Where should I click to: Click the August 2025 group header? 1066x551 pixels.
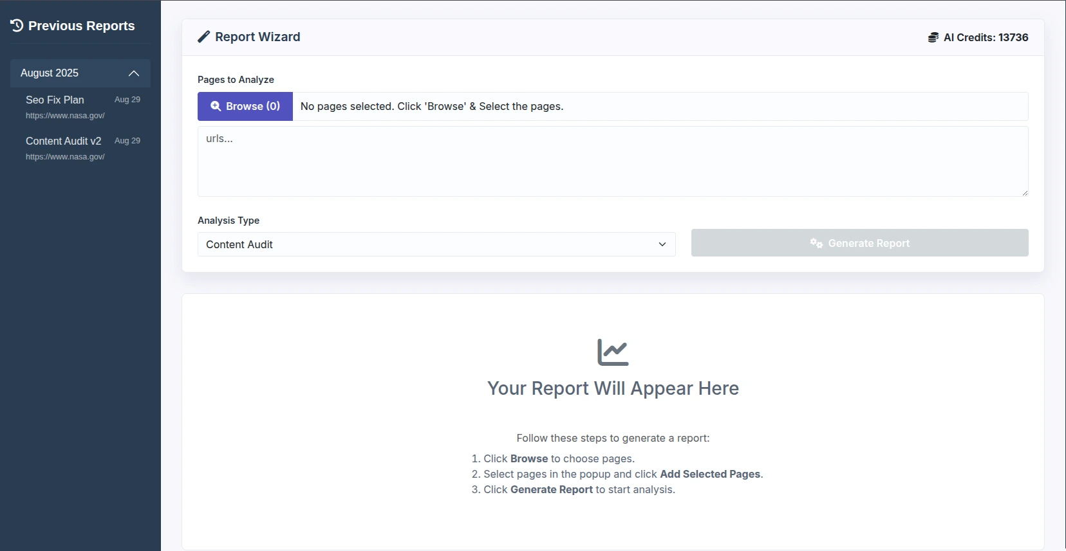point(80,73)
